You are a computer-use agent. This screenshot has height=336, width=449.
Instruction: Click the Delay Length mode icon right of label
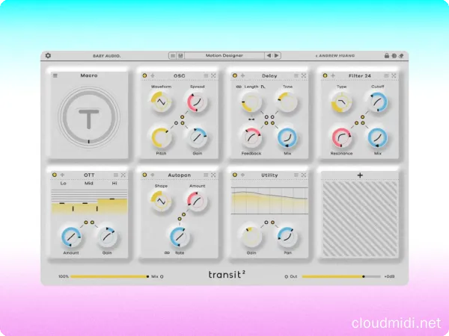(x=263, y=87)
